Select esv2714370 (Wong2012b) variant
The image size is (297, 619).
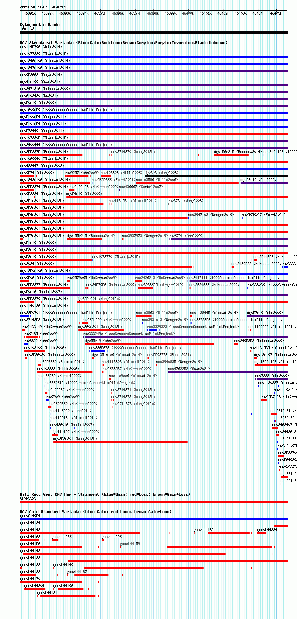tap(133, 152)
